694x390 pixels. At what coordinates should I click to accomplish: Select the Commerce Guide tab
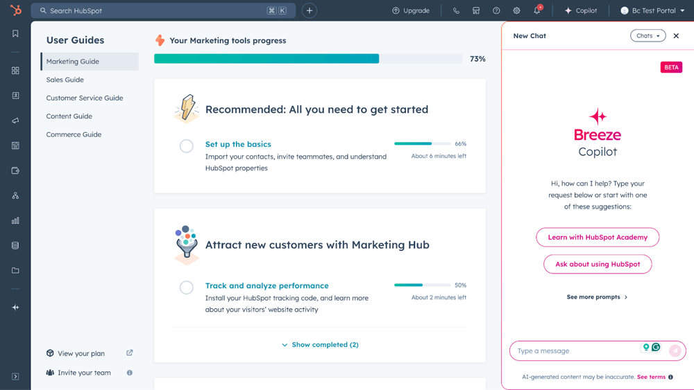74,134
